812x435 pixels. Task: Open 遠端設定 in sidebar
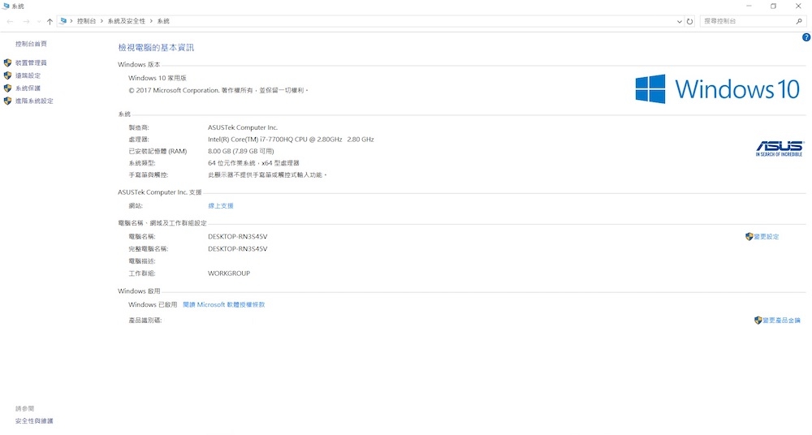click(28, 75)
